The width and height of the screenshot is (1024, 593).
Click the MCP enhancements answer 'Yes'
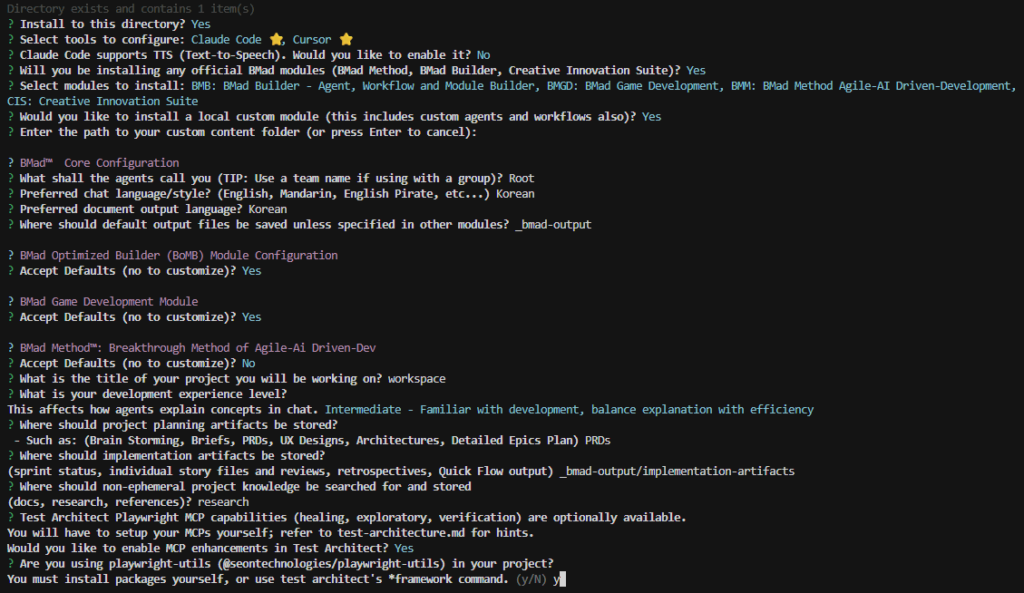(405, 548)
